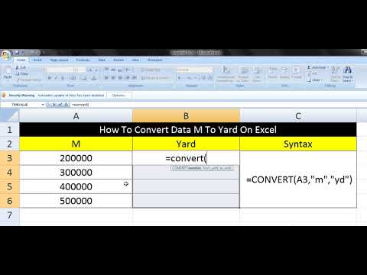Open the Name Box dropdown arrow

[43, 105]
